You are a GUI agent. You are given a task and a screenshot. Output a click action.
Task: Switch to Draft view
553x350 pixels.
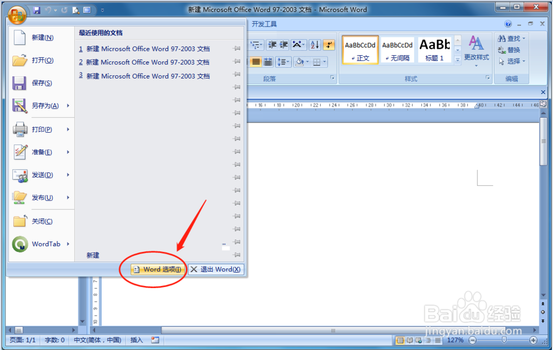coord(437,340)
